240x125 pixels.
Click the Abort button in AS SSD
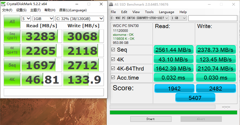[x=201, y=119]
